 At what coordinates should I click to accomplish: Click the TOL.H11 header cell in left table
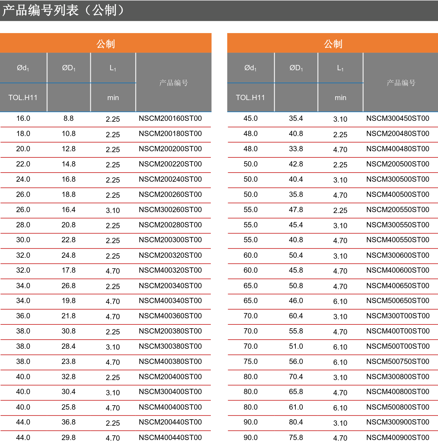coord(23,97)
